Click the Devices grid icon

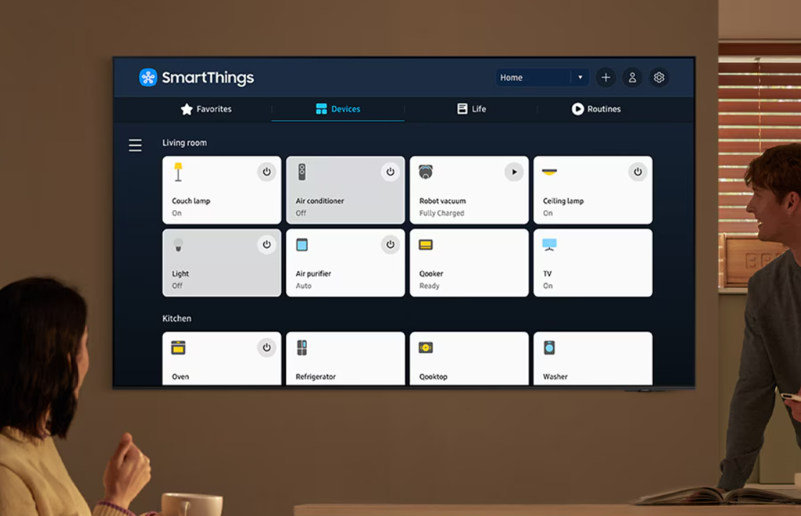[x=321, y=109]
